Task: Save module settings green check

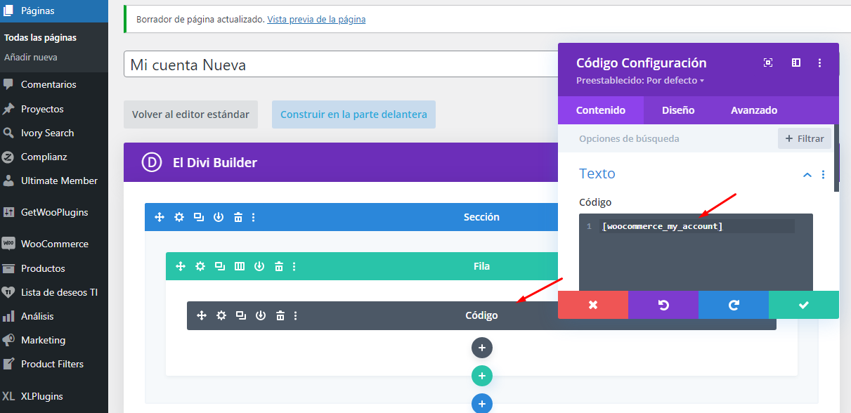Action: [804, 305]
